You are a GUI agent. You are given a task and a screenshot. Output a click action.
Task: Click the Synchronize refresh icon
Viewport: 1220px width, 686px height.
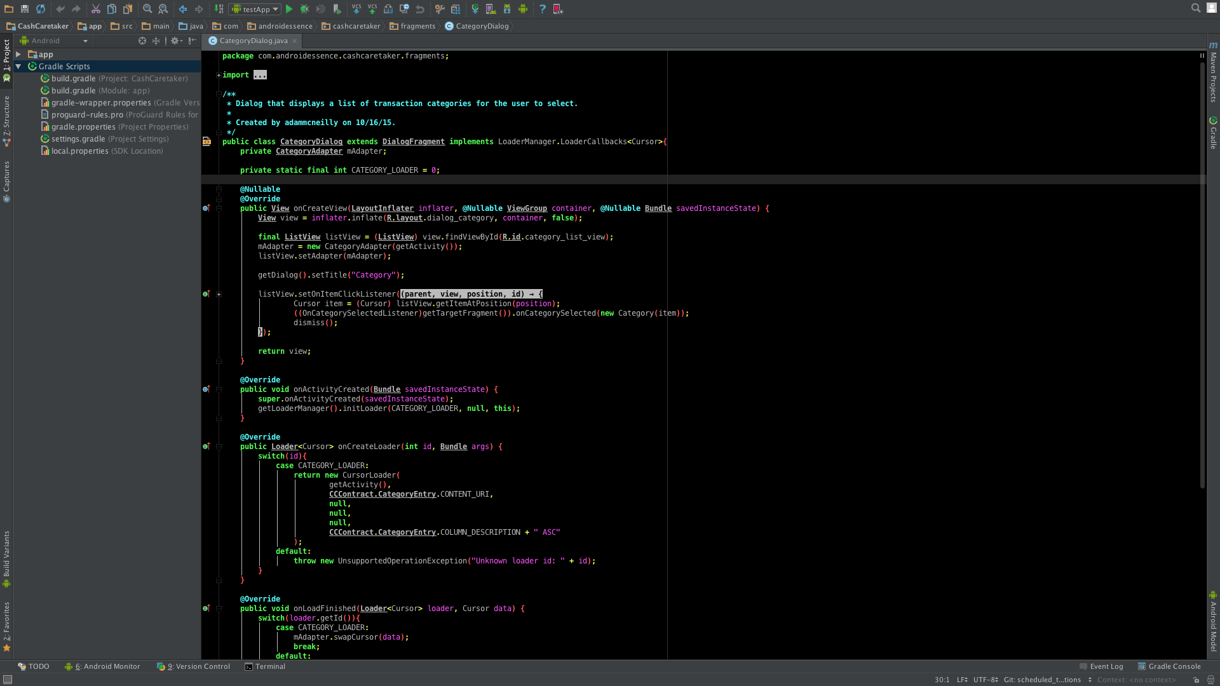(x=41, y=9)
